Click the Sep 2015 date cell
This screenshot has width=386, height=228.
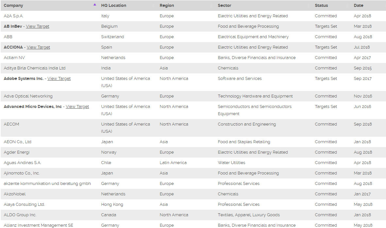click(362, 68)
